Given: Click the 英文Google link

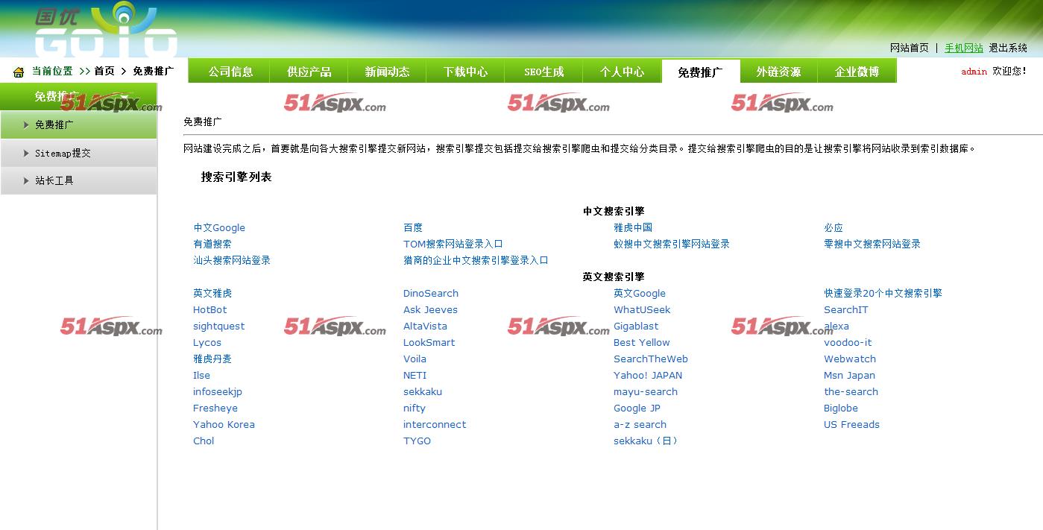Looking at the screenshot, I should pyautogui.click(x=640, y=294).
